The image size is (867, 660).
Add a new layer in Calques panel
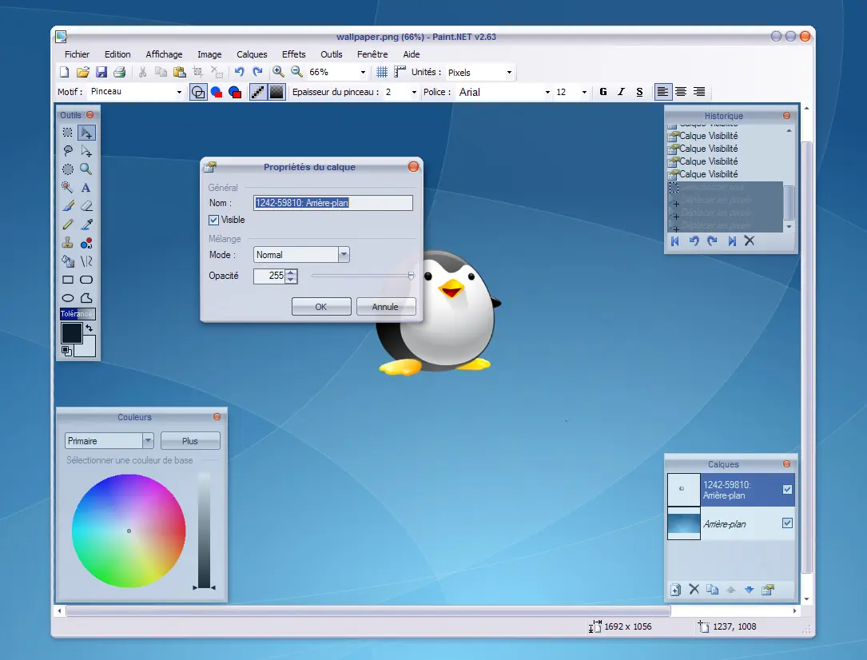tap(675, 590)
